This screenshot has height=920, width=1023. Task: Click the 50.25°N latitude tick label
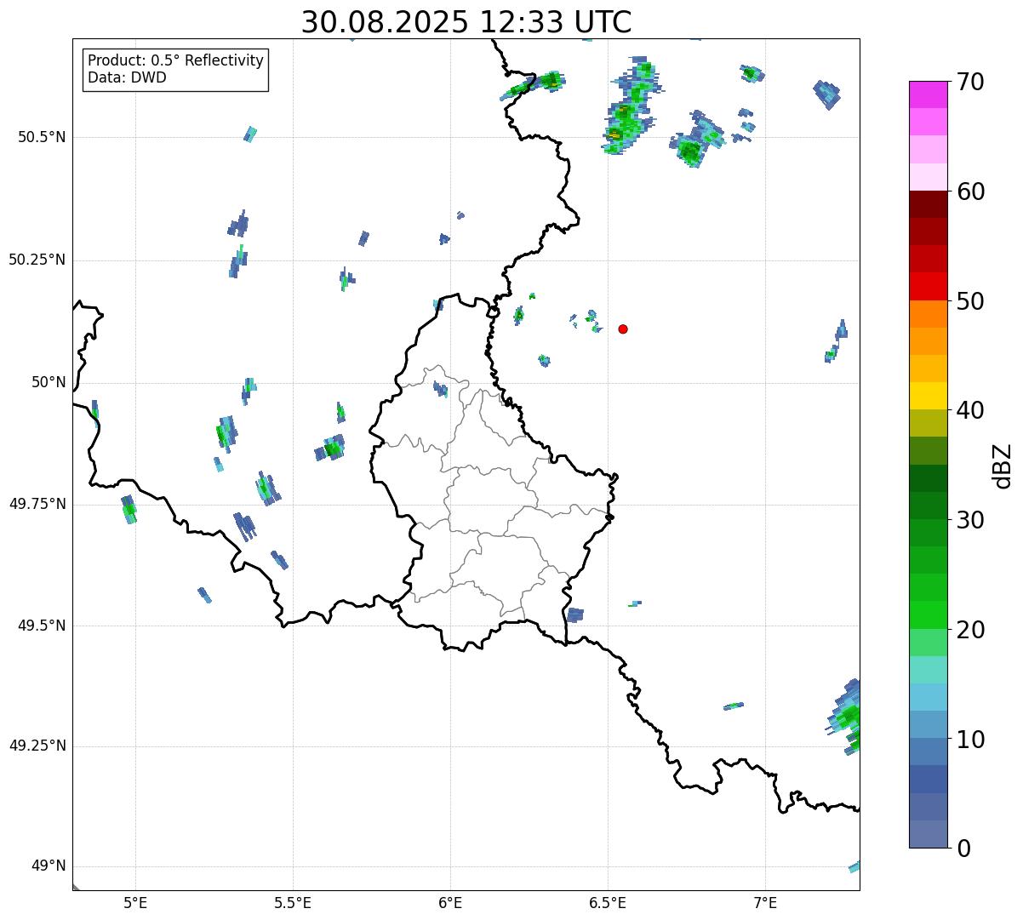point(37,260)
